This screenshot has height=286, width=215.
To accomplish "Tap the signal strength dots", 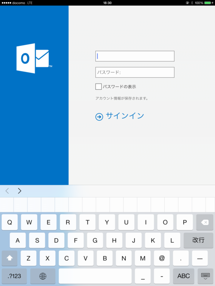I will click(6, 3).
